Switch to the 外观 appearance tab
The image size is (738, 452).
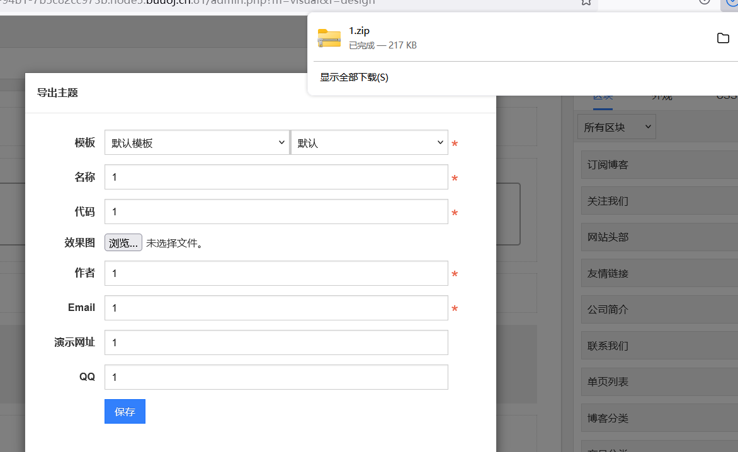[661, 96]
